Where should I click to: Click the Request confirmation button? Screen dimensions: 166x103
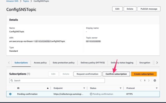pyautogui.click(x=87, y=74)
